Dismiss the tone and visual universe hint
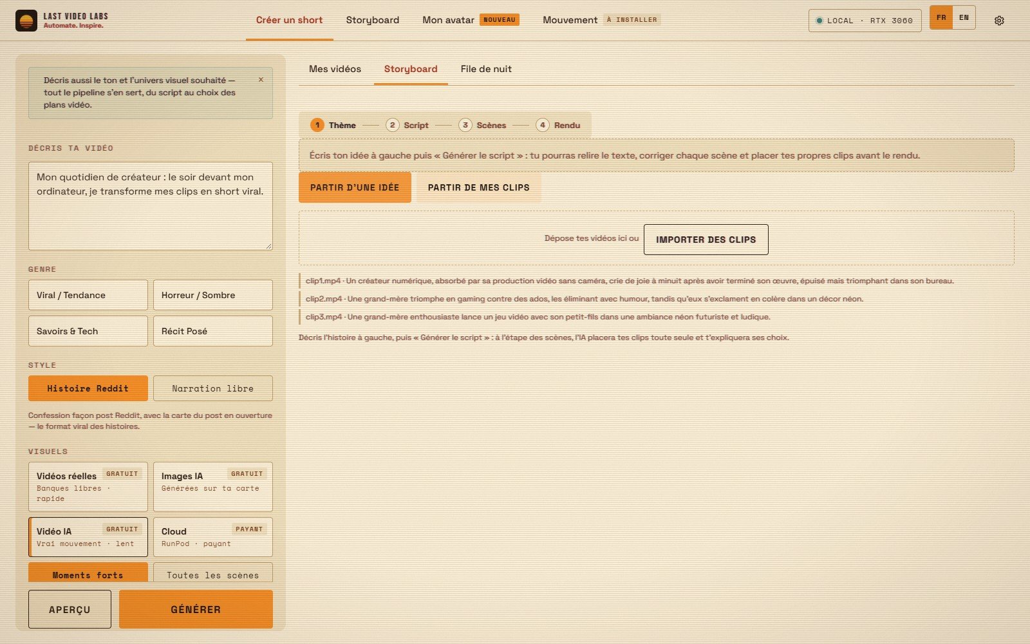1030x644 pixels. [x=261, y=80]
